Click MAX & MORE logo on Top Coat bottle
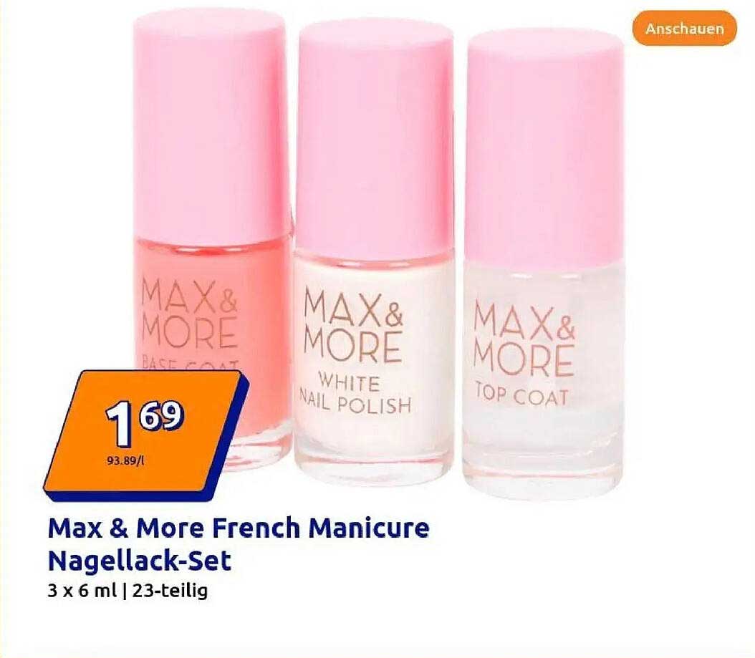This screenshot has width=755, height=658. 524,339
